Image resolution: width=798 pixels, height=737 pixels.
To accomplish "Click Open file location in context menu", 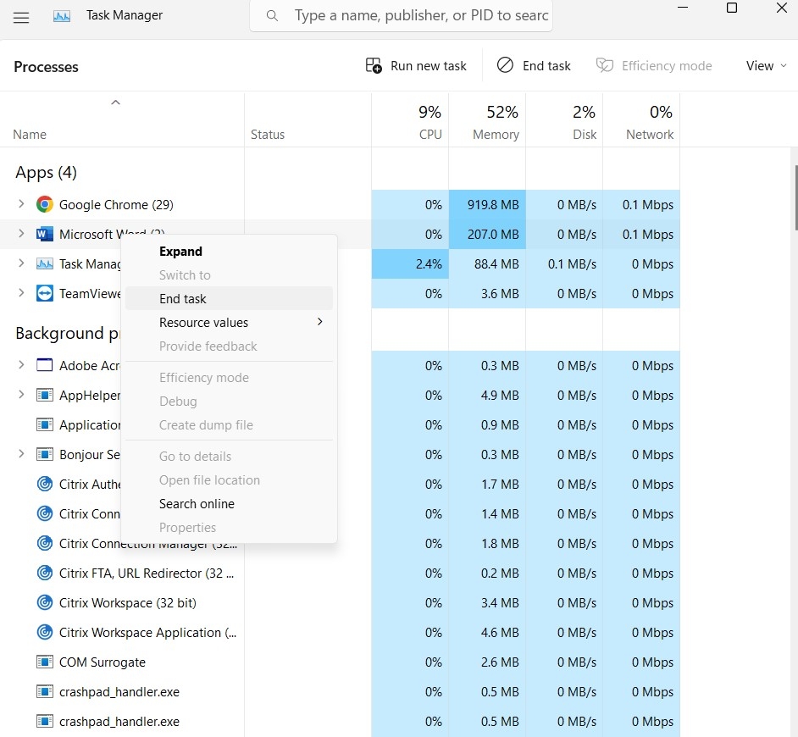I will pos(229,480).
